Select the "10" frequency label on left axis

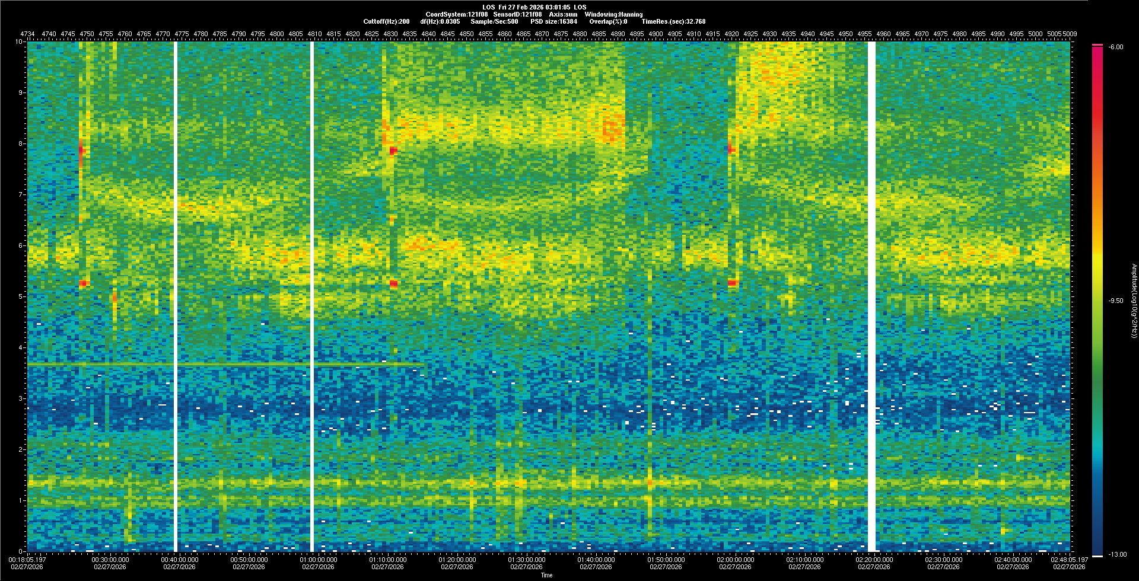tap(20, 42)
